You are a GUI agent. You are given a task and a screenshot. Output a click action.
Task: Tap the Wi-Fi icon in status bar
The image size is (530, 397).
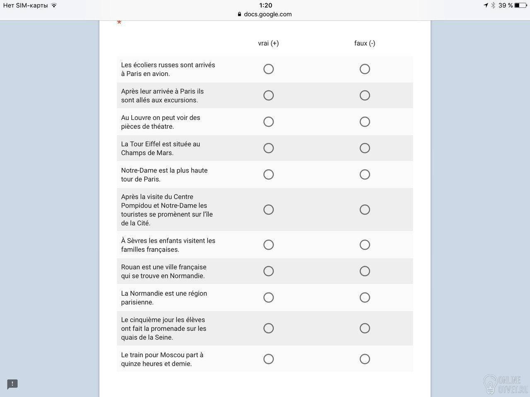[x=54, y=5]
